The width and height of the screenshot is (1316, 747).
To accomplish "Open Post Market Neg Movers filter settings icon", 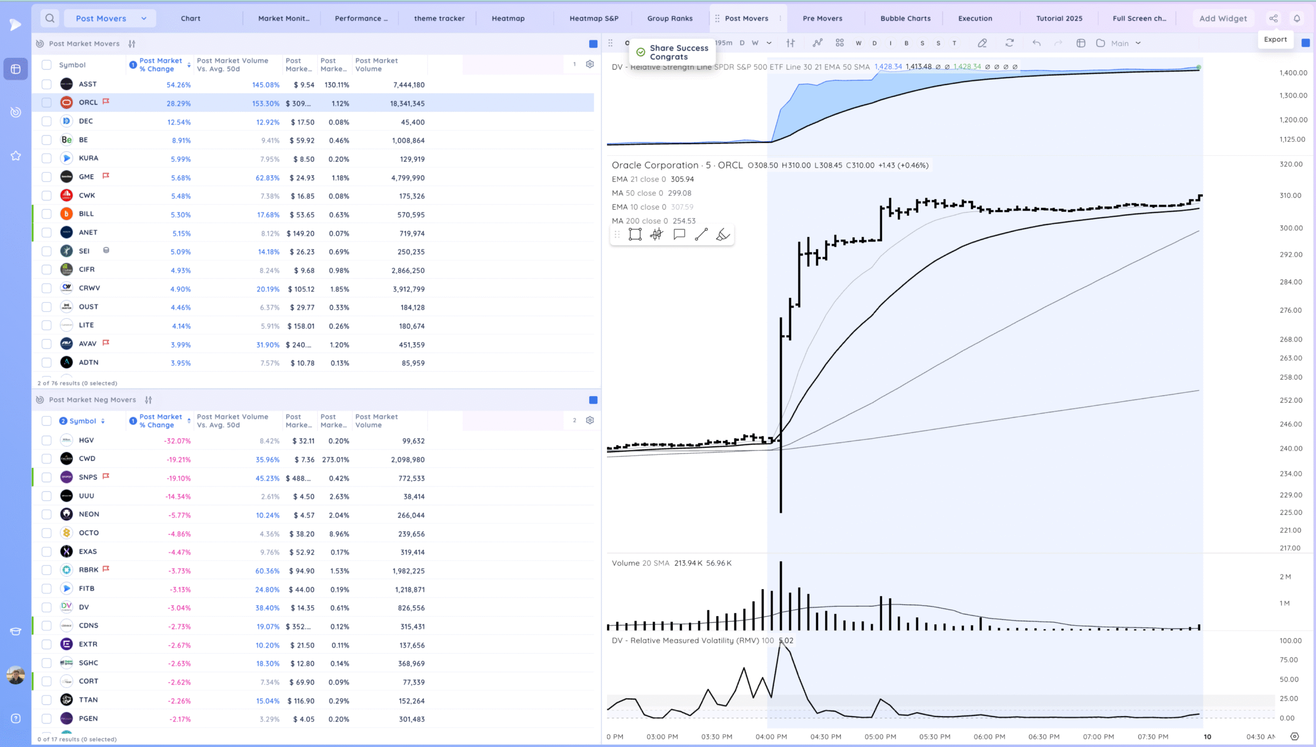I will pos(149,400).
